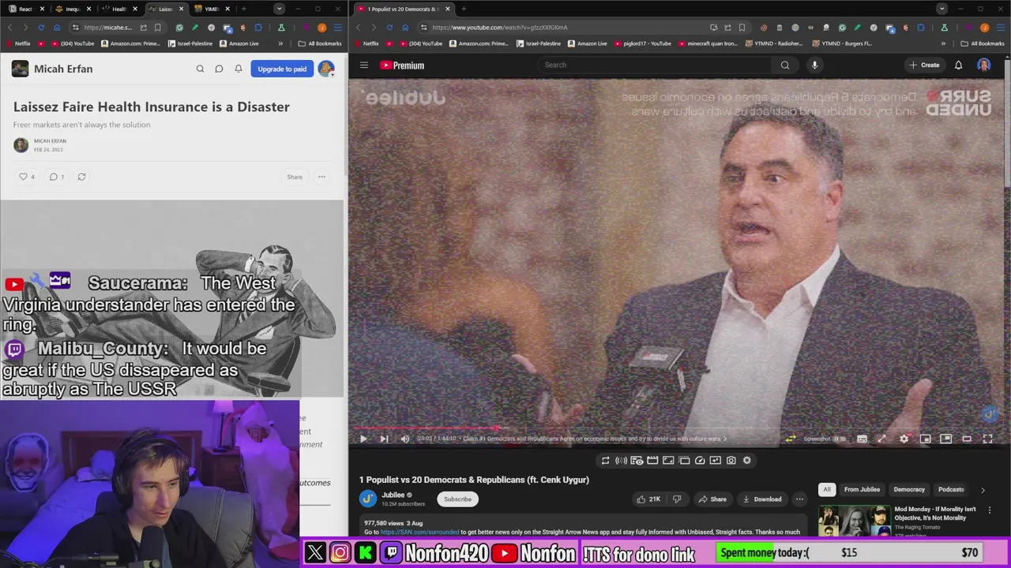The height and width of the screenshot is (568, 1011).
Task: Reload the YouTube page
Action: click(x=389, y=27)
